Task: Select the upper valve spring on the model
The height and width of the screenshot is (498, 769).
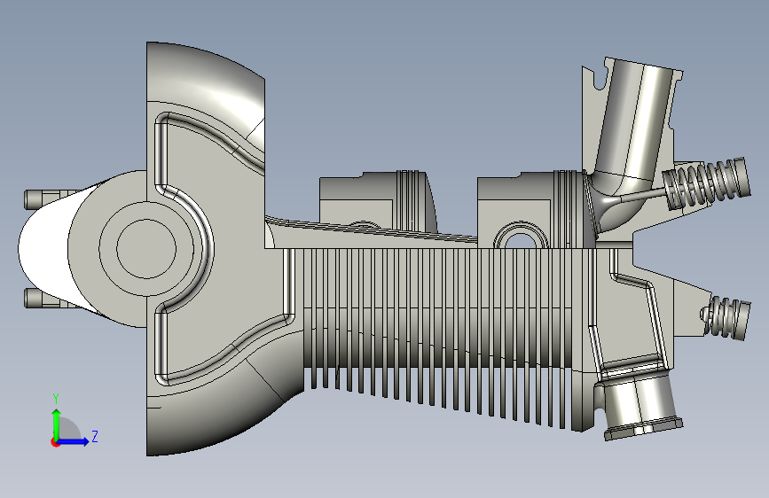Action: coord(707,183)
